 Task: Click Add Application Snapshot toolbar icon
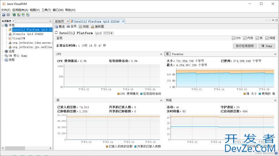28,15
